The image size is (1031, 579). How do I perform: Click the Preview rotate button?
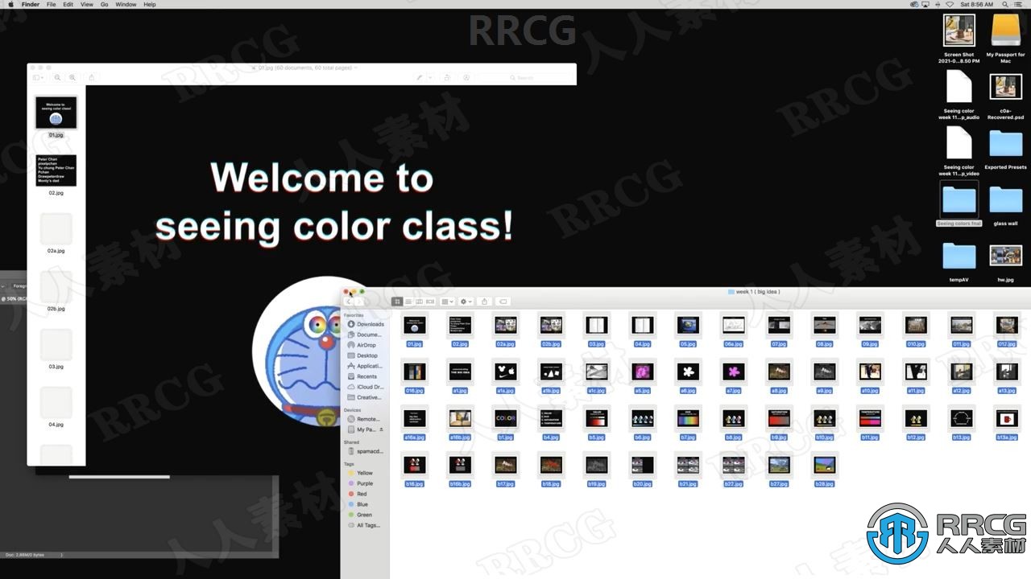click(x=448, y=77)
